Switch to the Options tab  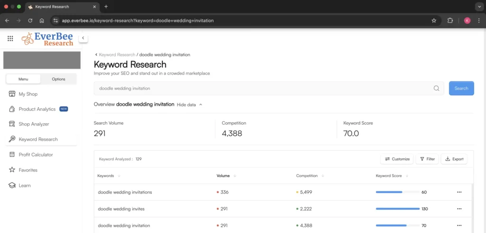tap(58, 79)
